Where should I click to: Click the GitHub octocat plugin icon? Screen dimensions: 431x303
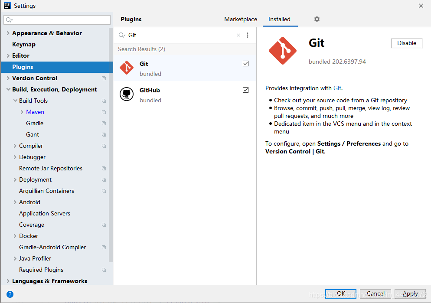tap(127, 94)
